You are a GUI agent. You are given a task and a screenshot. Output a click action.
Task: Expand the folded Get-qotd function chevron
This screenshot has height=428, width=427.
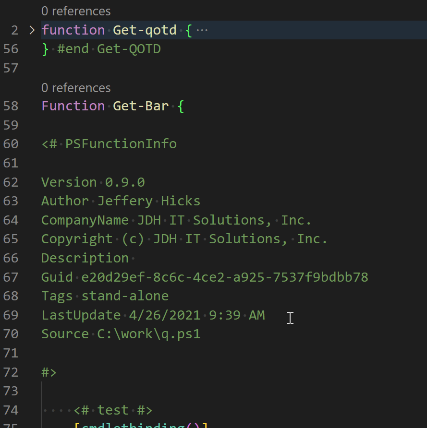click(x=32, y=30)
